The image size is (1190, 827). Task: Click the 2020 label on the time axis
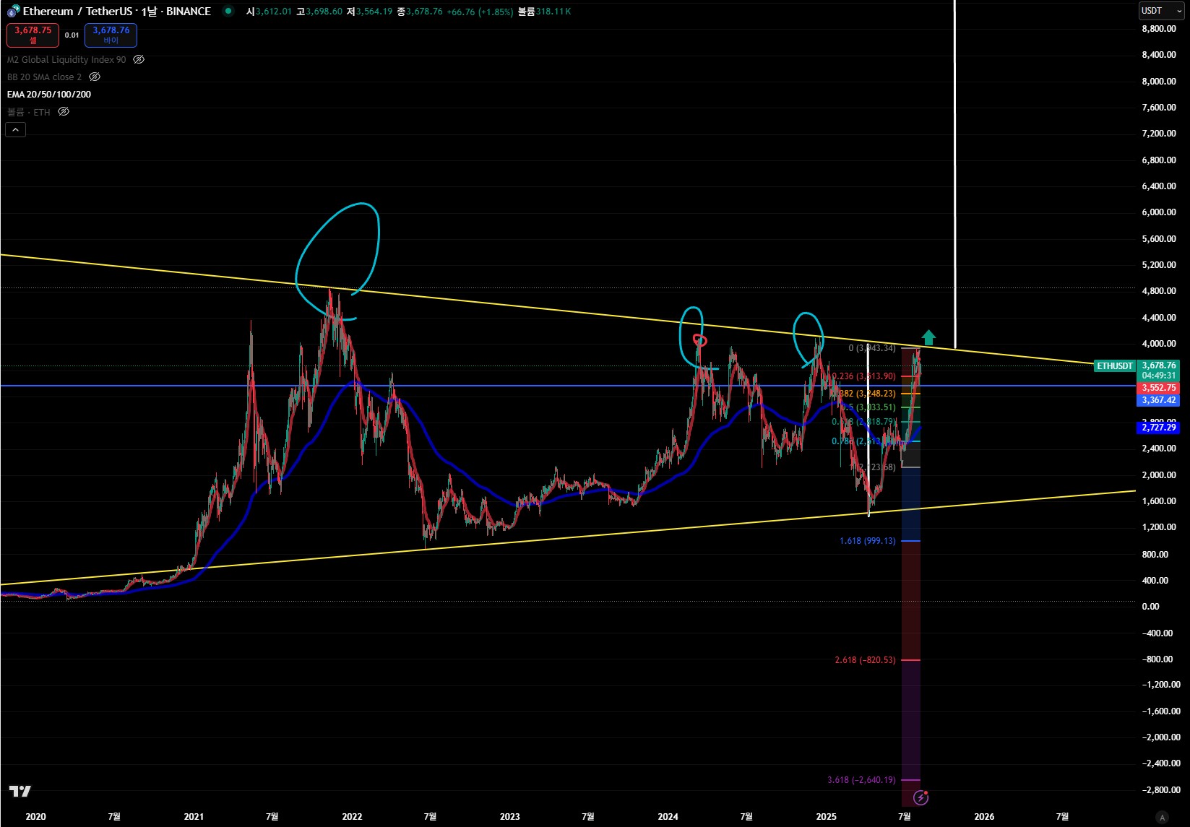35,816
